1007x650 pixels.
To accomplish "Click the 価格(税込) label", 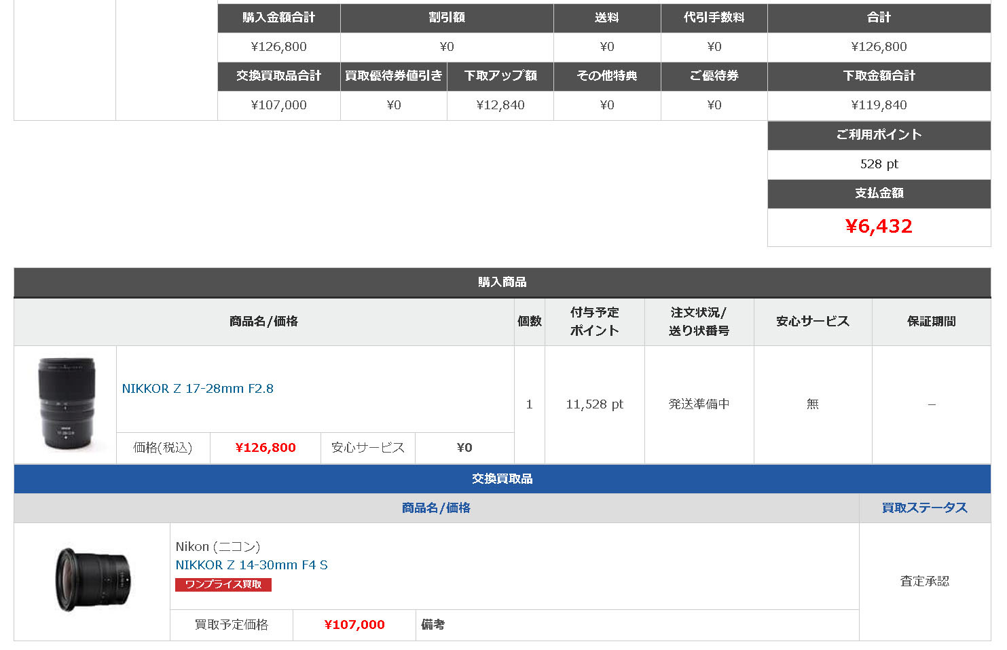I will (x=163, y=448).
